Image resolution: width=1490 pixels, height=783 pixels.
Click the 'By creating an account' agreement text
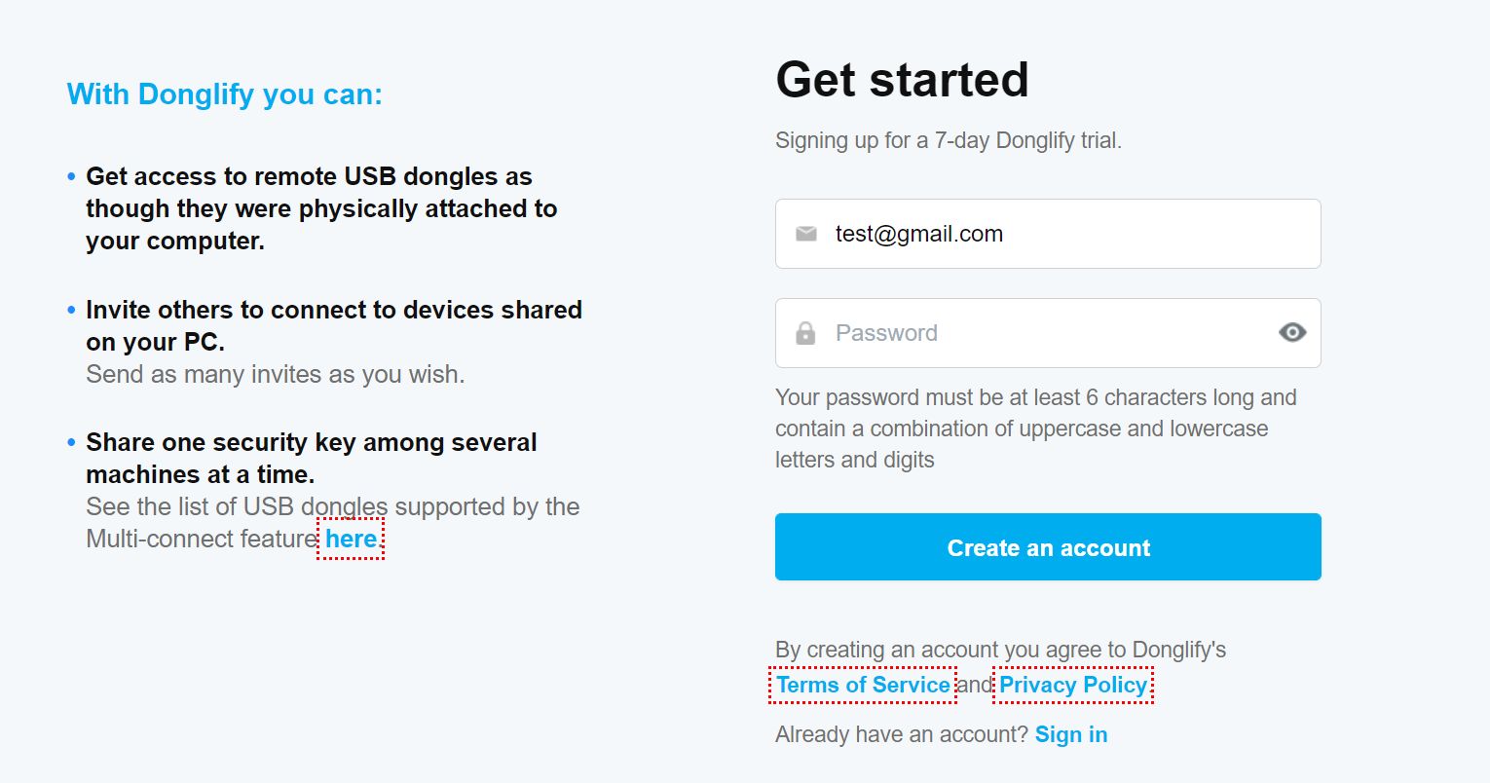tap(1000, 650)
